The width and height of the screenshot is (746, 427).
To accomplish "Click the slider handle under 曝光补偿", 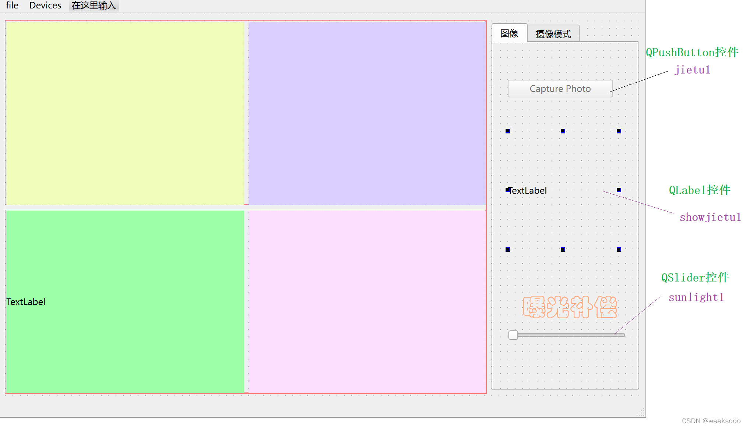I will tap(513, 335).
